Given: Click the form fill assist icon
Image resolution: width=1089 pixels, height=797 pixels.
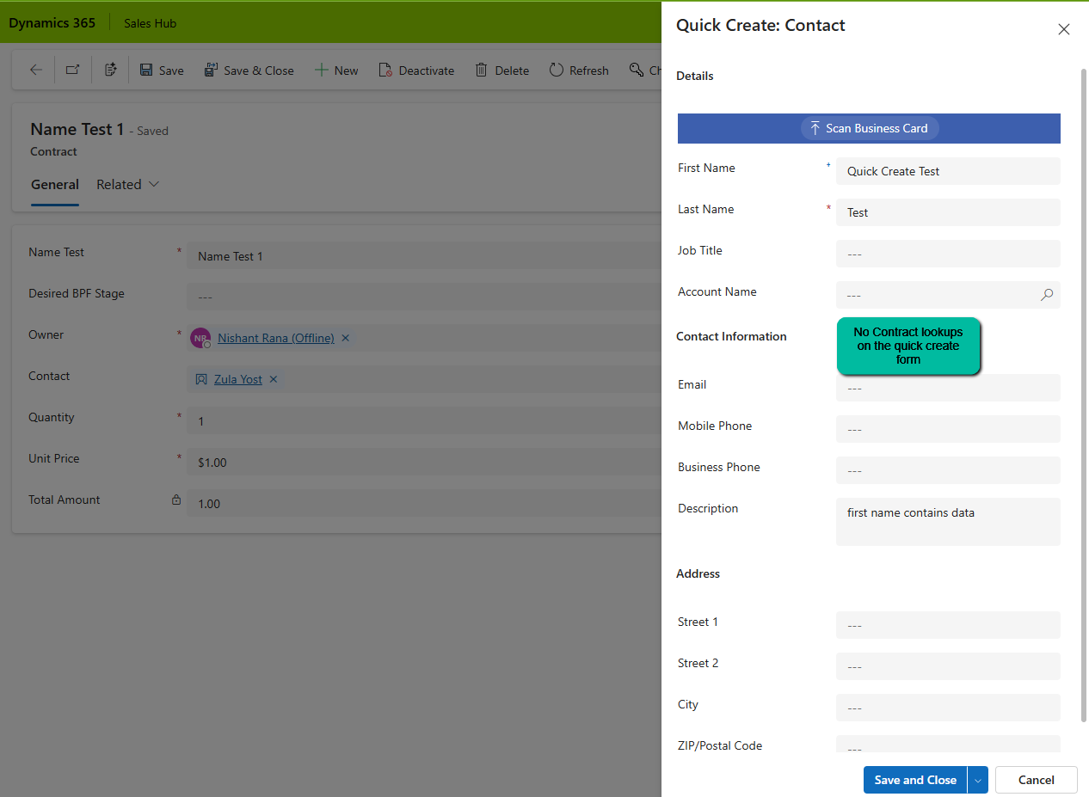Looking at the screenshot, I should (110, 70).
